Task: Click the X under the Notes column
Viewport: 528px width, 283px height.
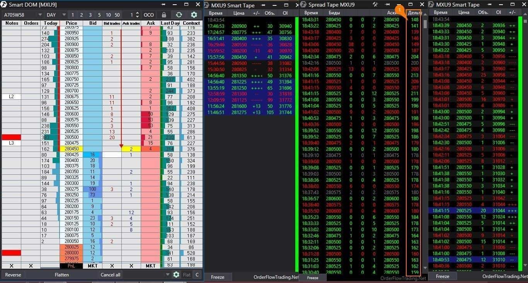Action: (x=11, y=266)
